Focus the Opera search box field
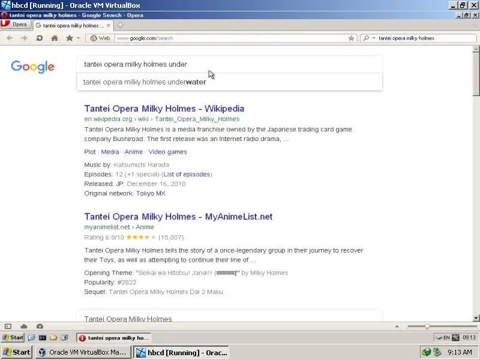The height and width of the screenshot is (360, 480). pos(426,38)
